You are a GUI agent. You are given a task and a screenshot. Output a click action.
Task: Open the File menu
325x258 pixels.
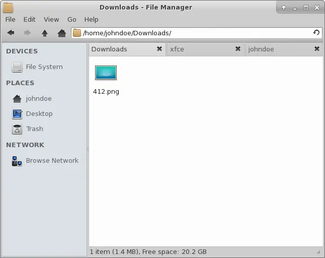pos(10,20)
